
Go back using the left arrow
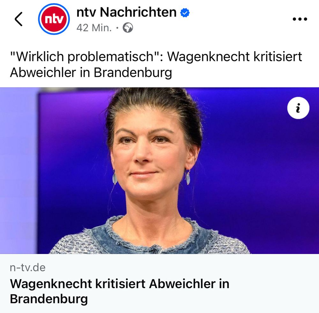point(19,19)
